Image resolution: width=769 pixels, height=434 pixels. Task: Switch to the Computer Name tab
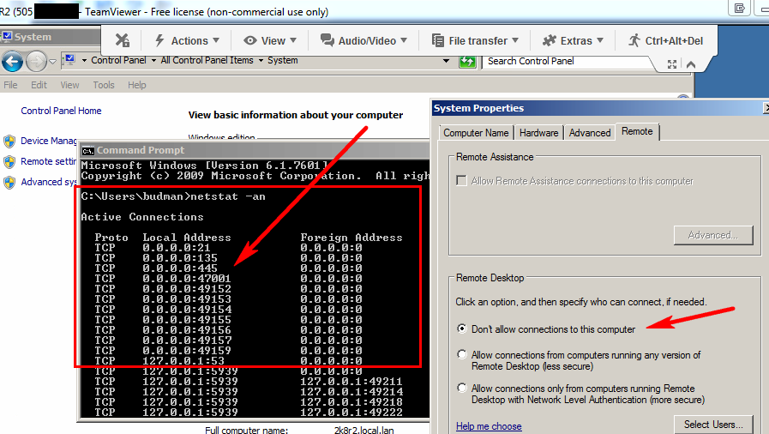tap(476, 133)
